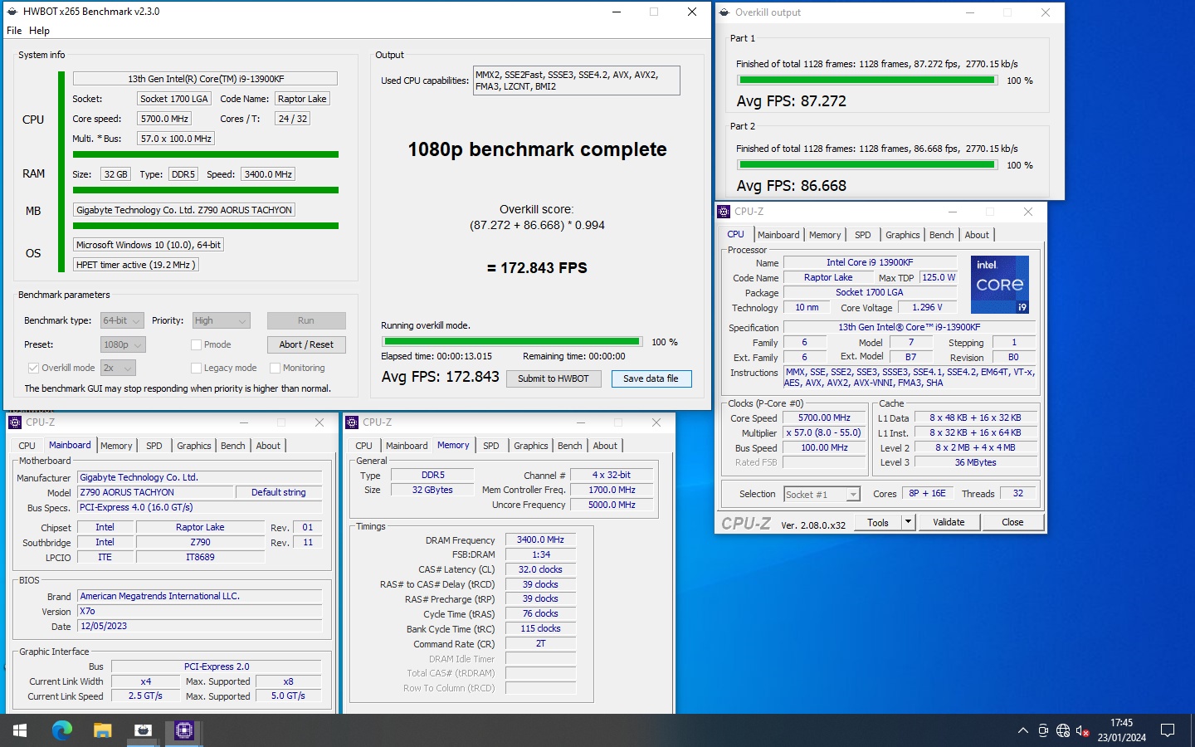Open the Preset 1080p dropdown
This screenshot has height=747, width=1195.
point(123,344)
